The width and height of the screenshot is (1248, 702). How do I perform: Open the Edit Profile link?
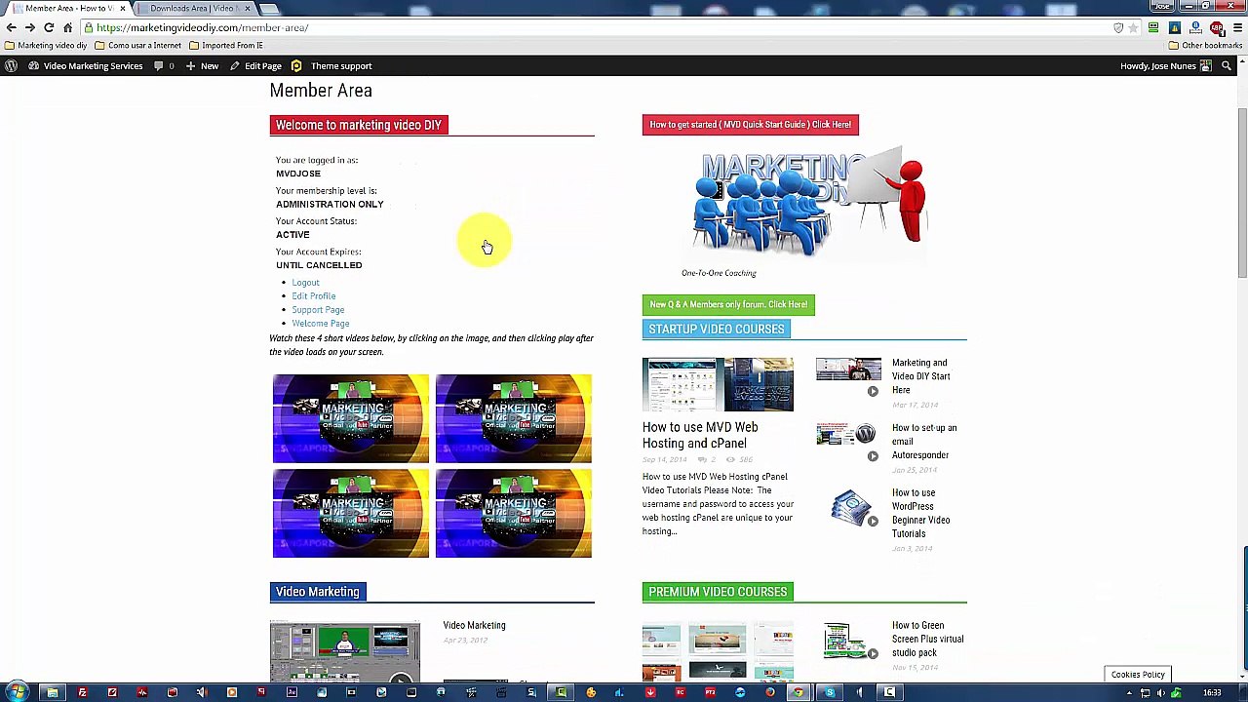313,296
